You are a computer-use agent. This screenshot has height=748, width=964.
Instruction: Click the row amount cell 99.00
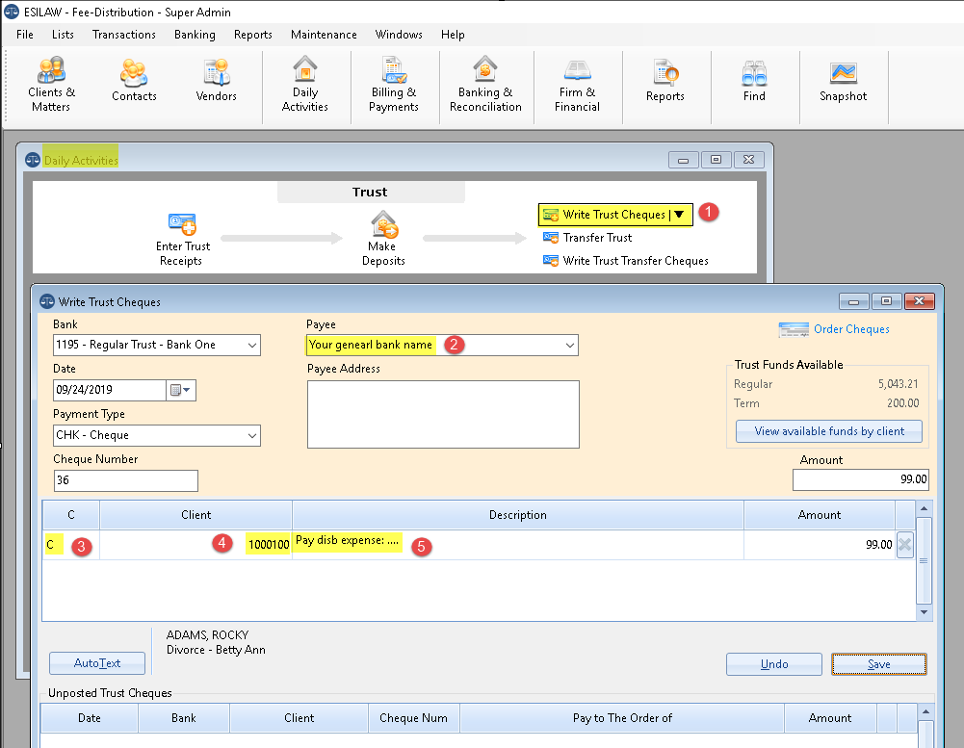[x=819, y=545]
